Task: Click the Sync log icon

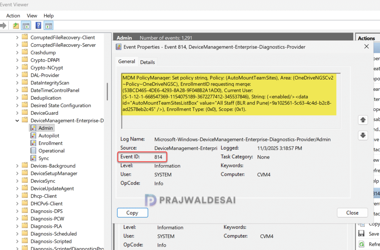Action: (x=33, y=158)
